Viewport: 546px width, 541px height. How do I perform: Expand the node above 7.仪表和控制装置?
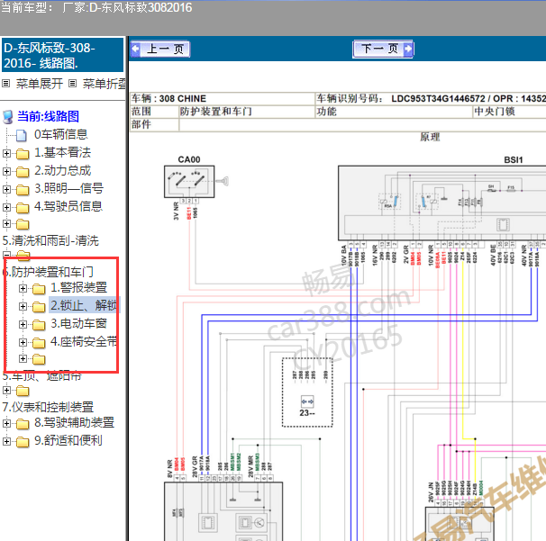[x=6, y=391]
